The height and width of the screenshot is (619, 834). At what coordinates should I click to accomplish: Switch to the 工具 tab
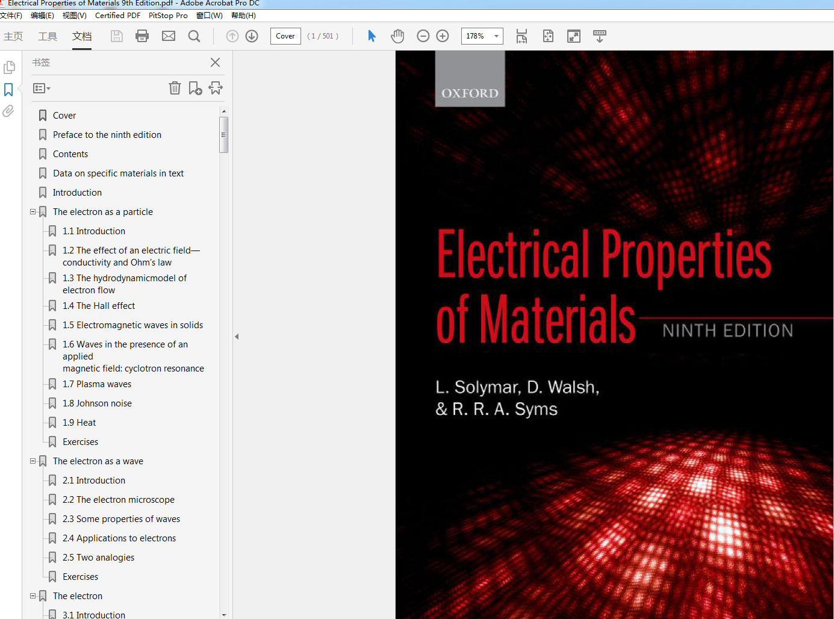click(x=48, y=37)
